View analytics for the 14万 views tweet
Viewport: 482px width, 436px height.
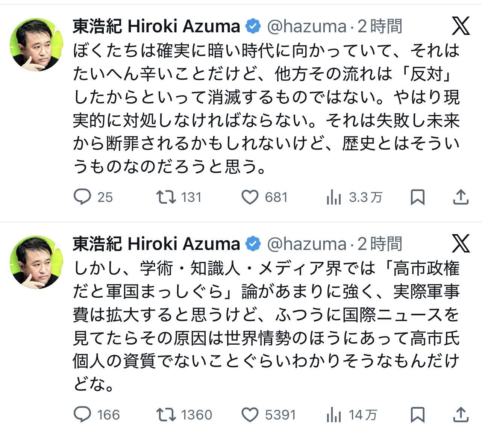(x=334, y=415)
